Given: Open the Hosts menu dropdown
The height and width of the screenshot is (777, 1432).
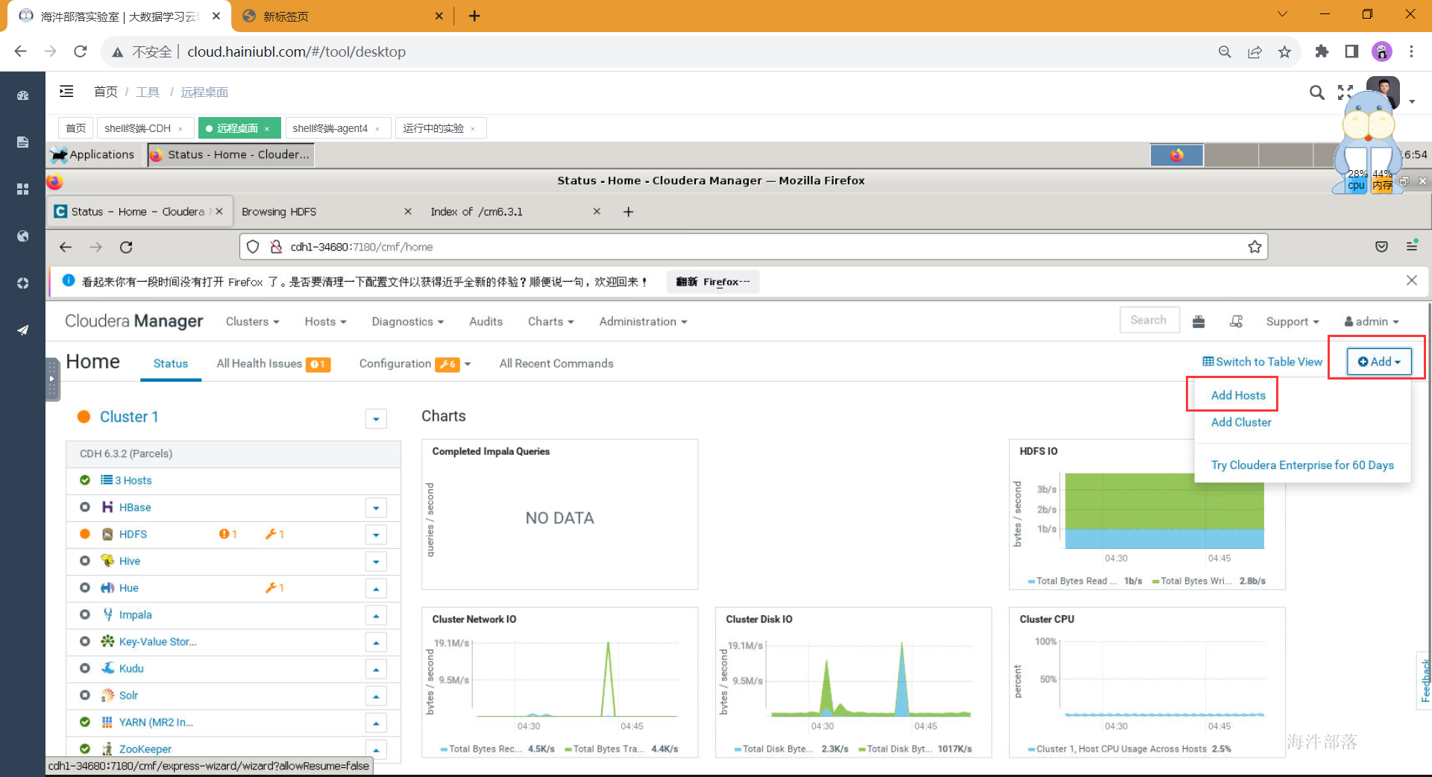Looking at the screenshot, I should [x=325, y=321].
